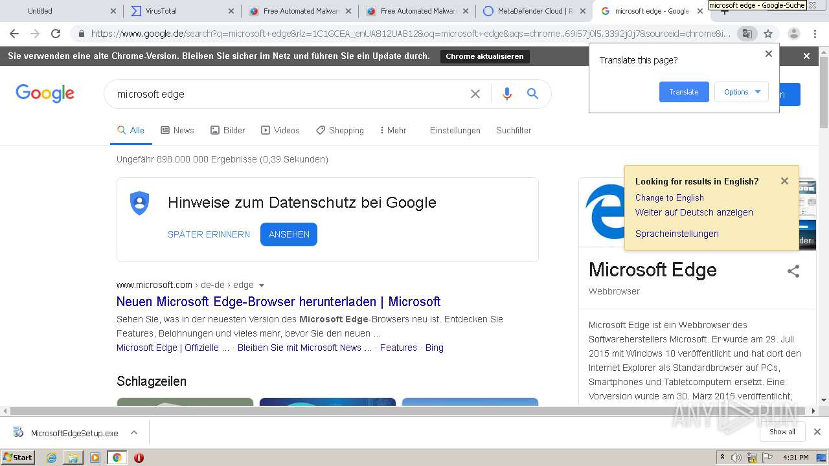The height and width of the screenshot is (466, 829).
Task: Close the VirusTotal tab
Action: pyautogui.click(x=231, y=11)
